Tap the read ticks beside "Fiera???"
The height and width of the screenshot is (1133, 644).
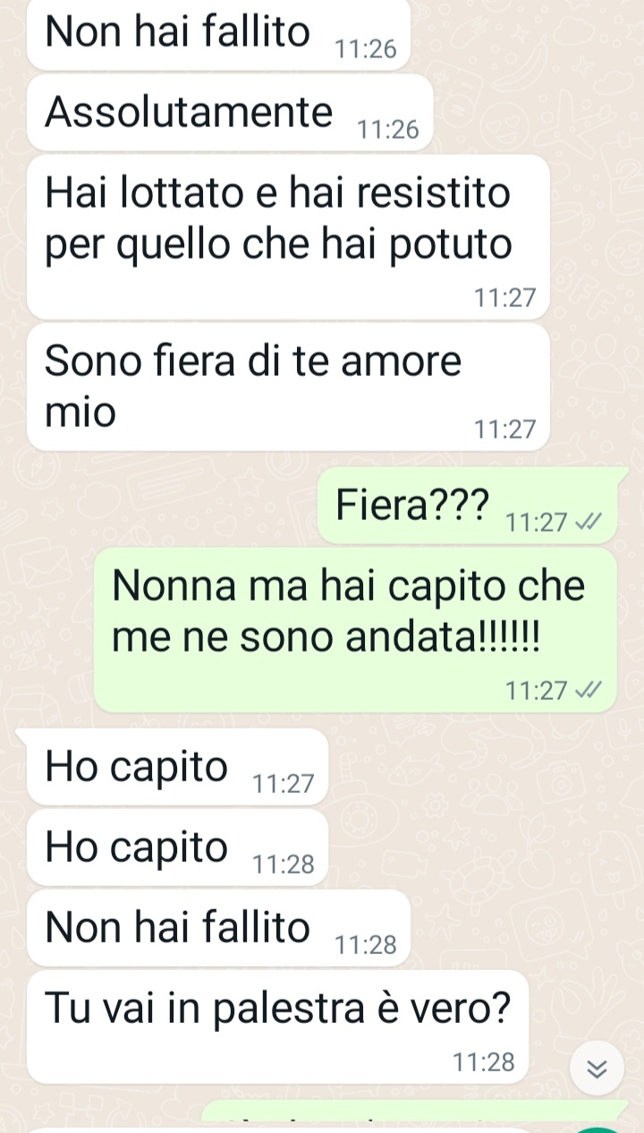589,522
